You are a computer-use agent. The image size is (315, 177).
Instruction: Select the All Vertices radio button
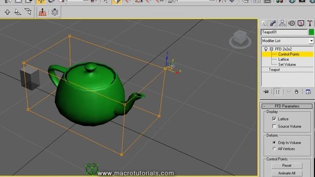tap(274, 148)
